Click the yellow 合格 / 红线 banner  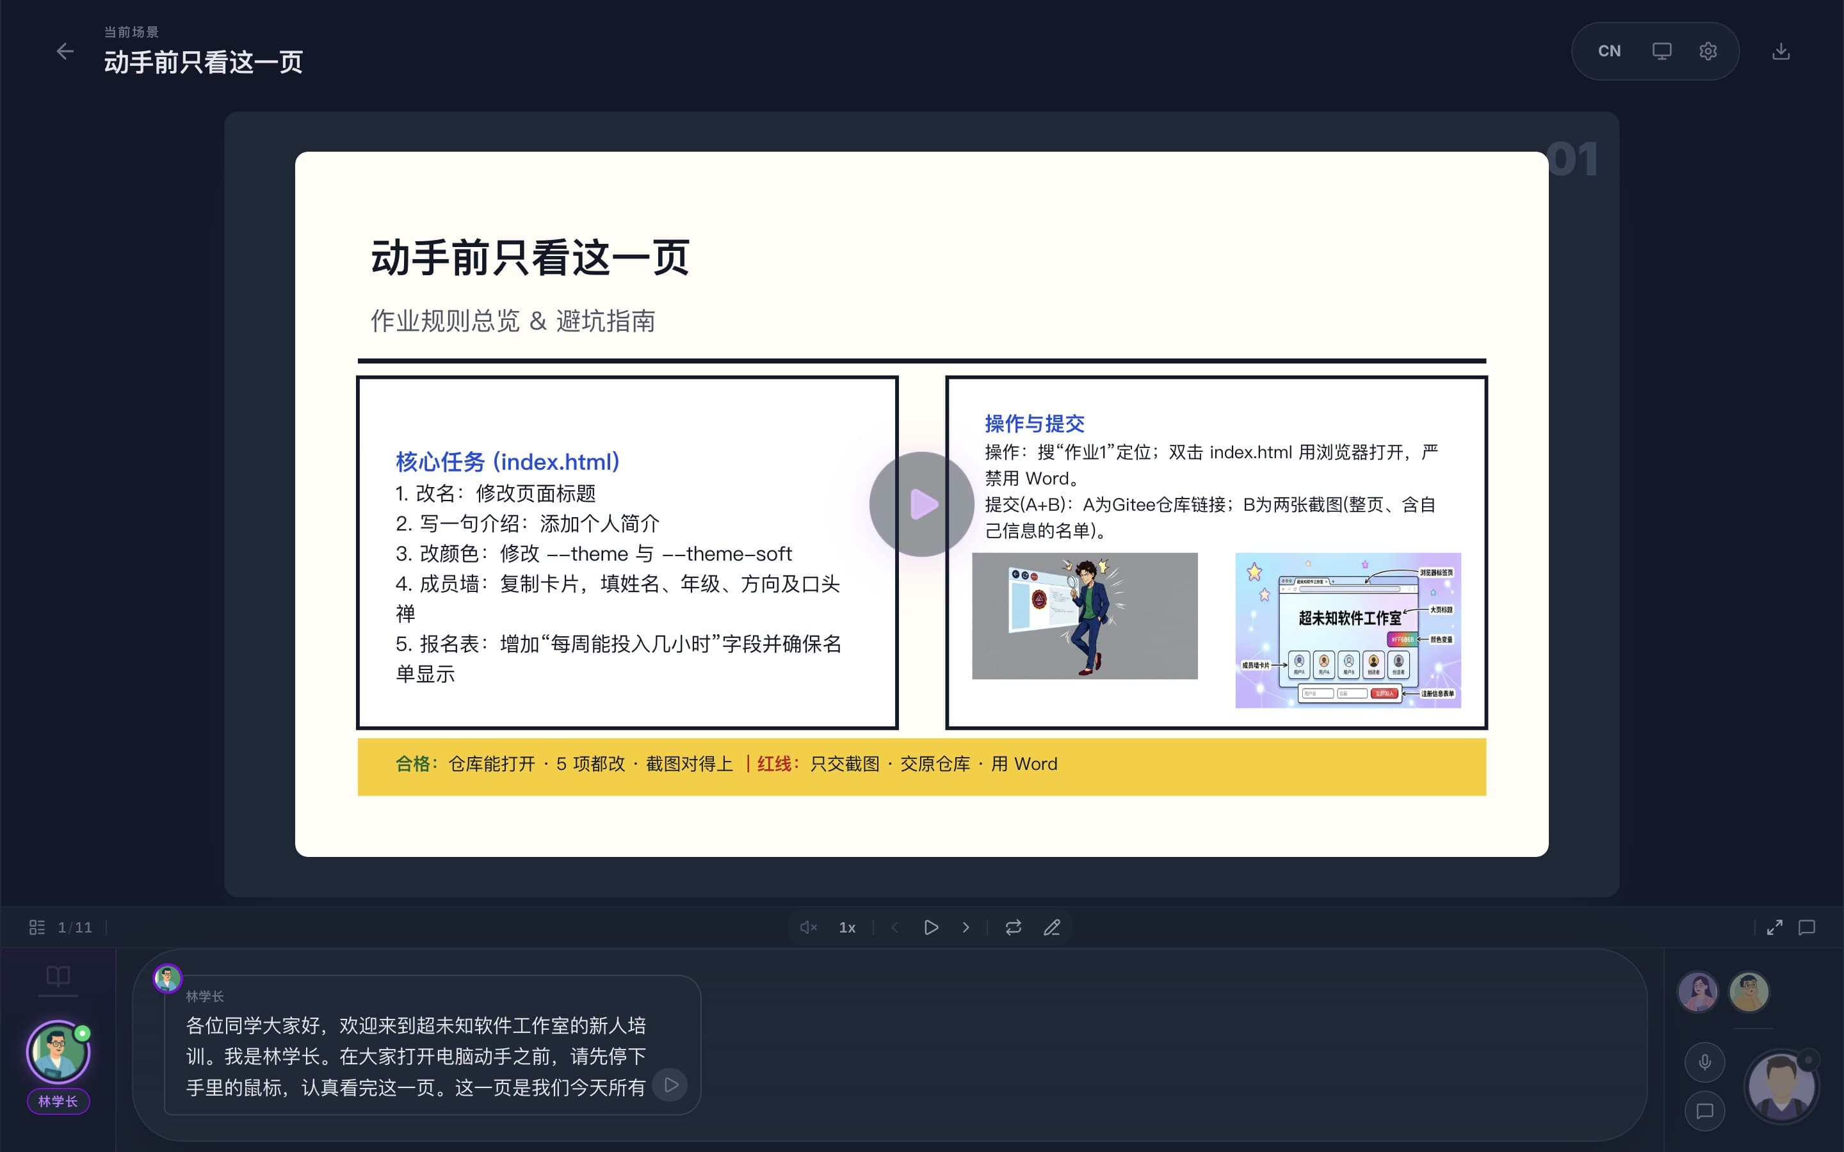(x=922, y=767)
